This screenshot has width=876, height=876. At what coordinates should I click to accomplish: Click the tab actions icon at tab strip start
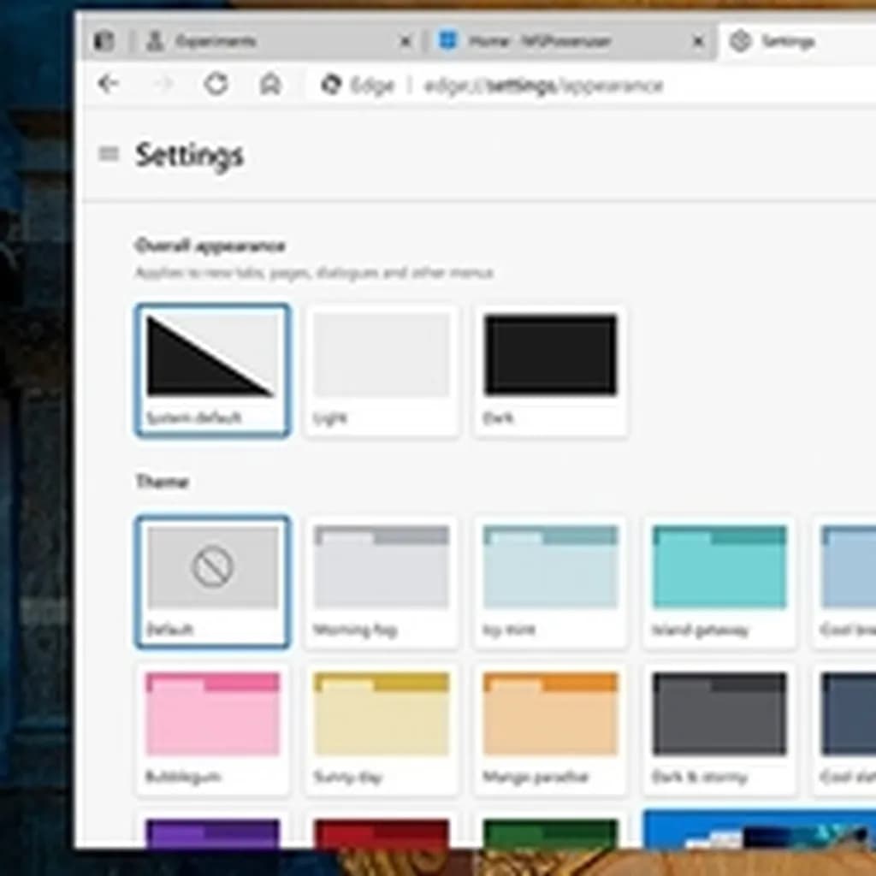tap(104, 41)
